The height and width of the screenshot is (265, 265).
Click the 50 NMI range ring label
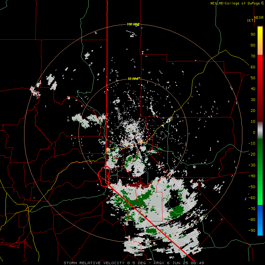pos(133,79)
